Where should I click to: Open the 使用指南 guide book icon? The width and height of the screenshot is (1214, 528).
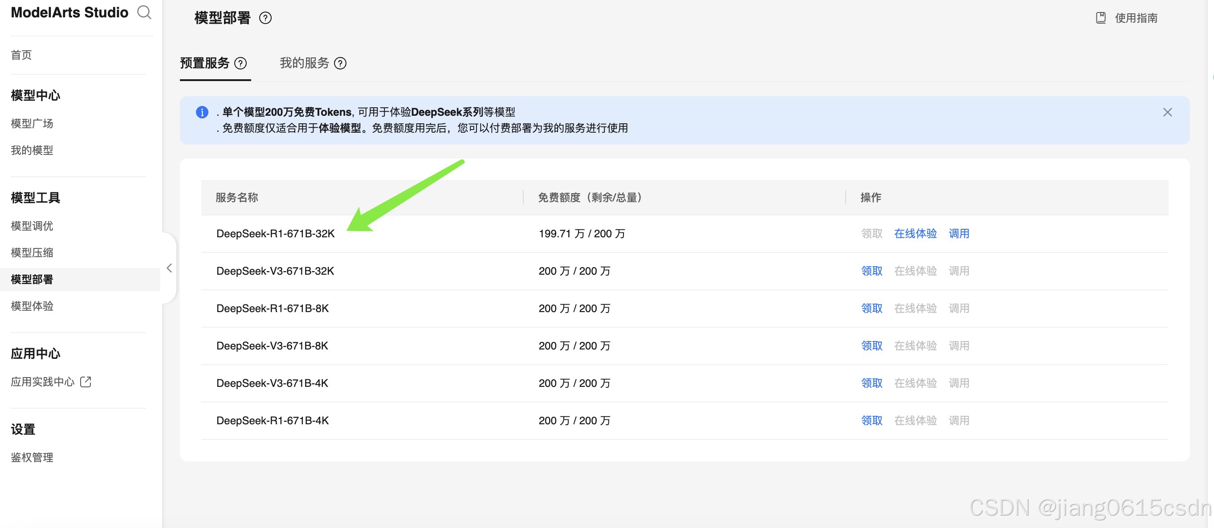coord(1100,18)
